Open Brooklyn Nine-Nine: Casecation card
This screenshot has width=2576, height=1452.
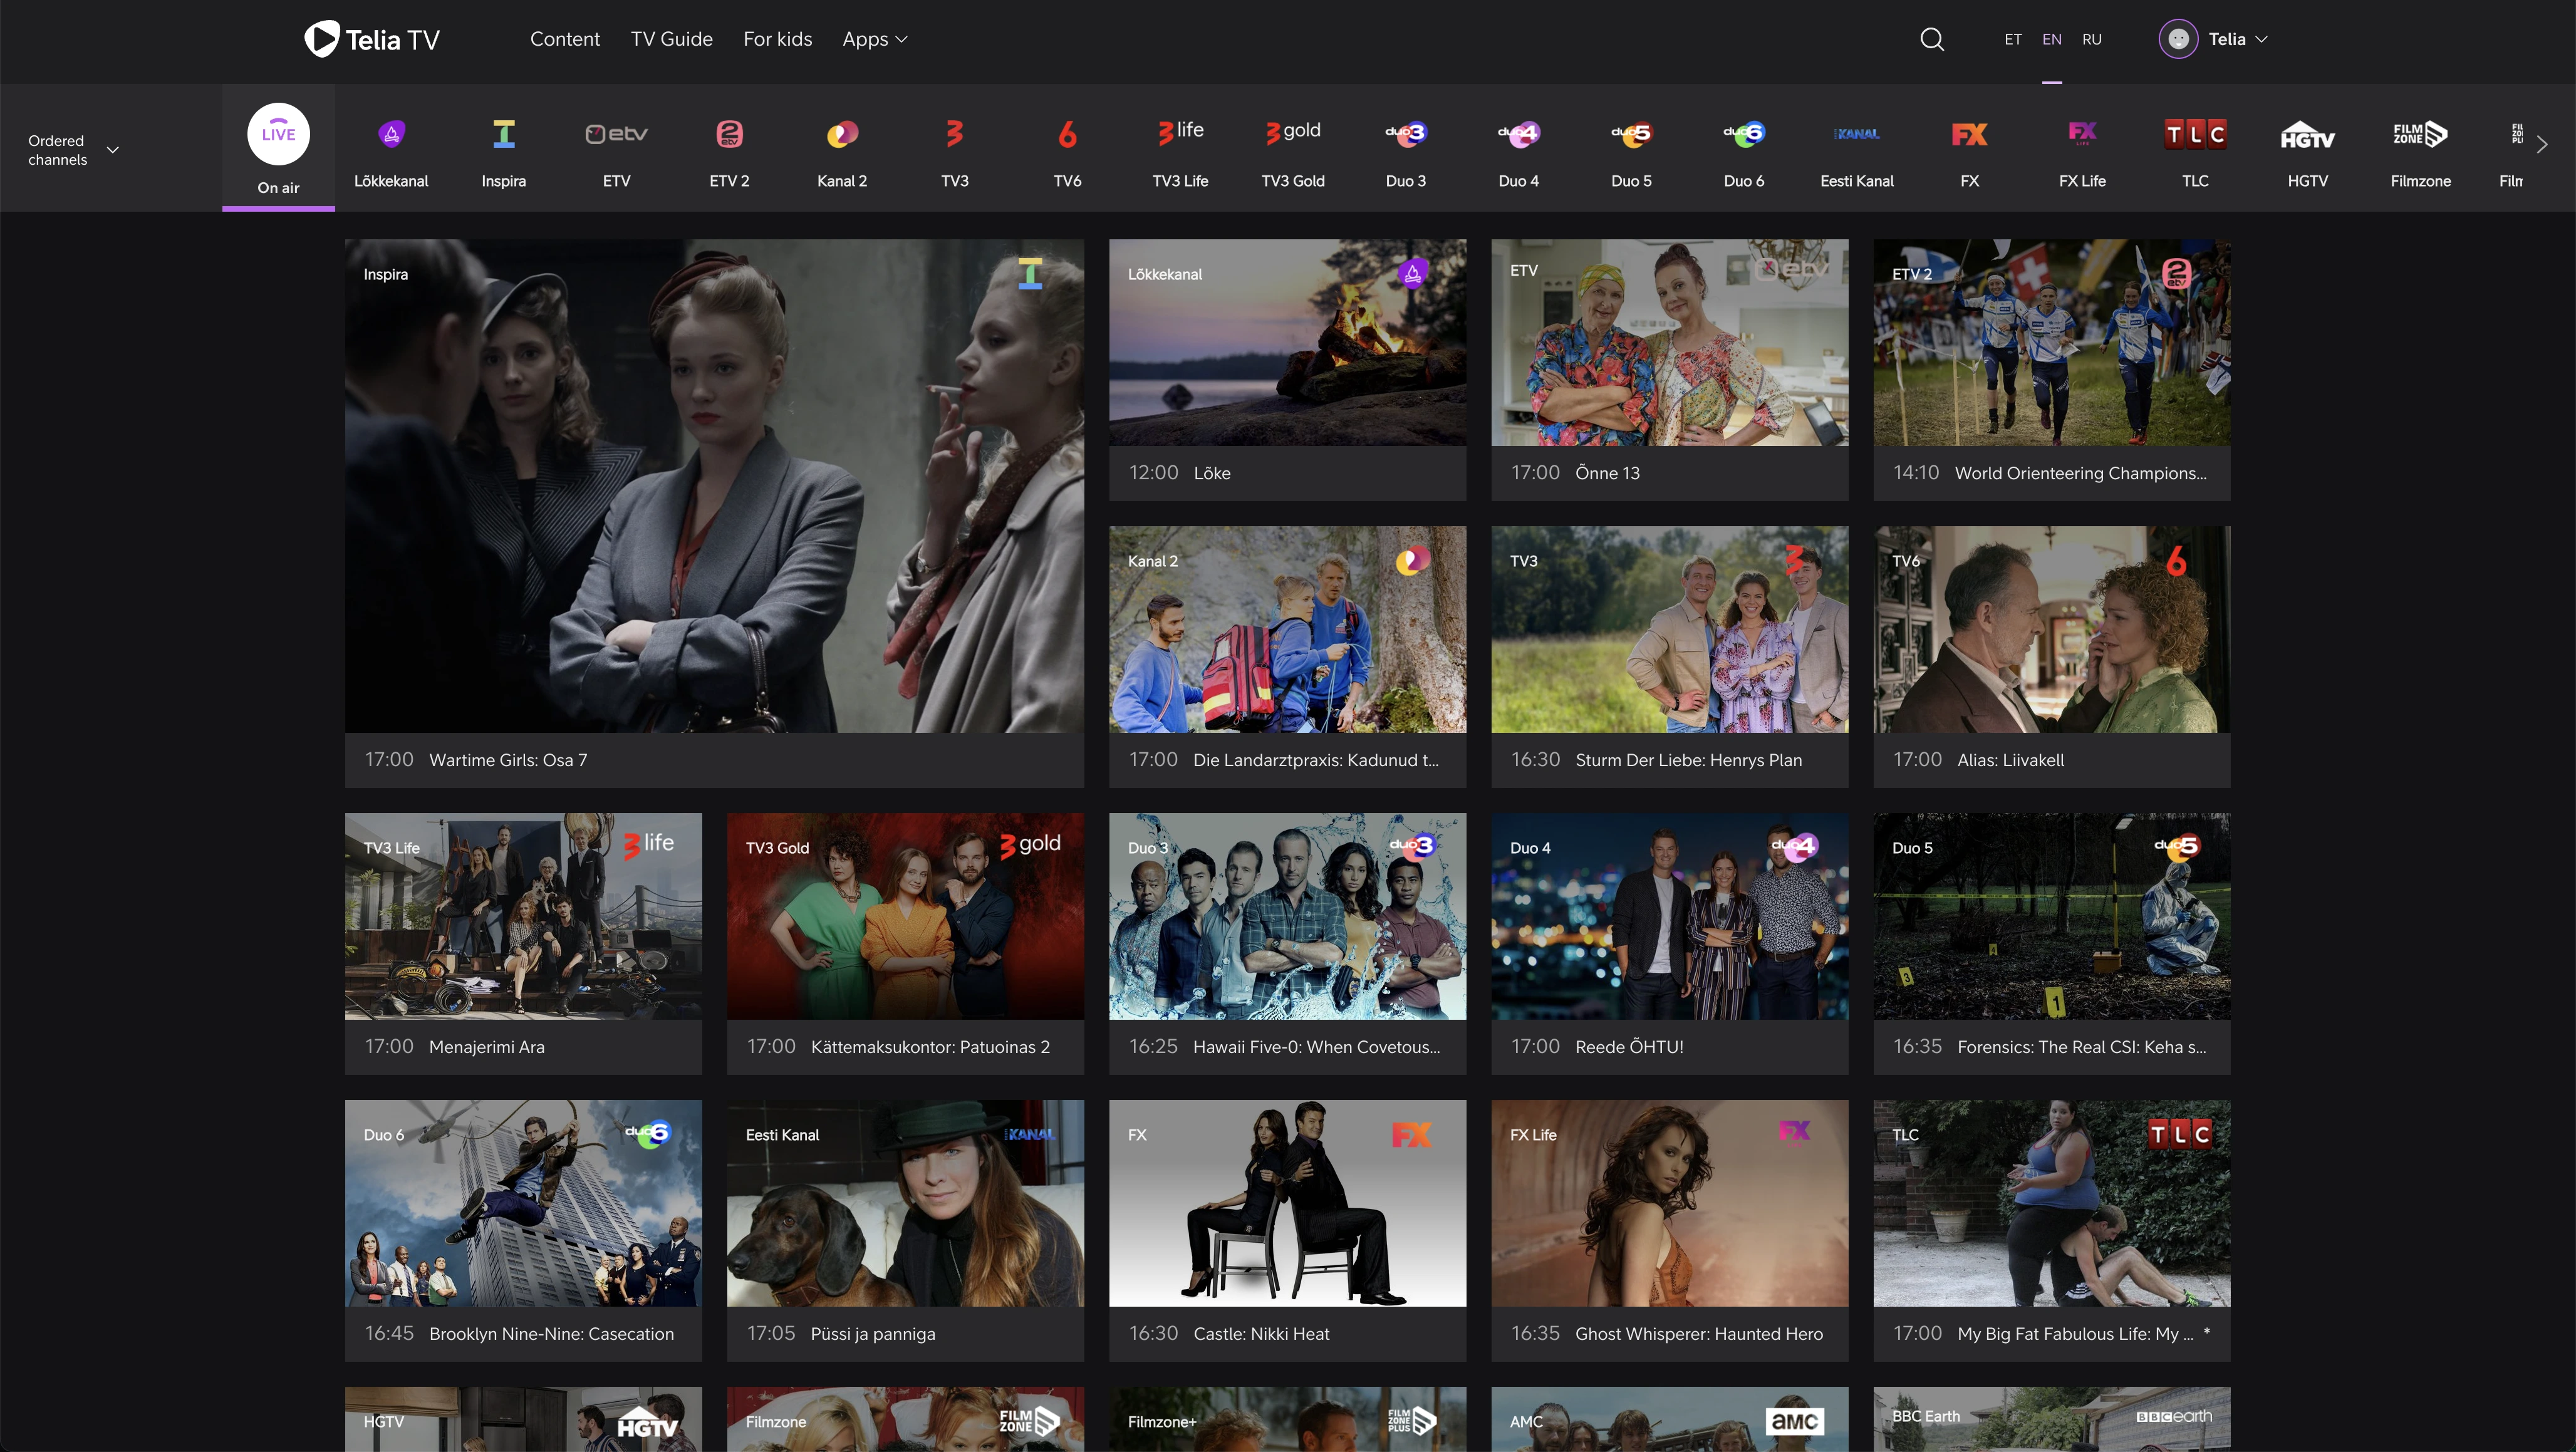(x=523, y=1231)
